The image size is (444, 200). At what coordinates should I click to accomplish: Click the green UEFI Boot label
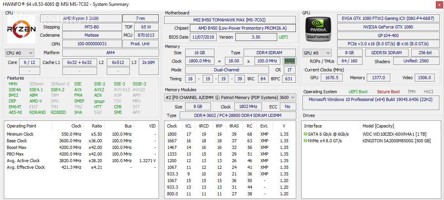[x=358, y=92]
